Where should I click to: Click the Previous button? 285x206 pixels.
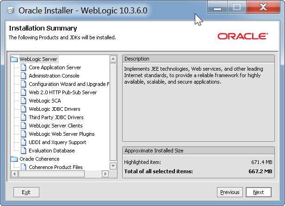click(x=230, y=192)
